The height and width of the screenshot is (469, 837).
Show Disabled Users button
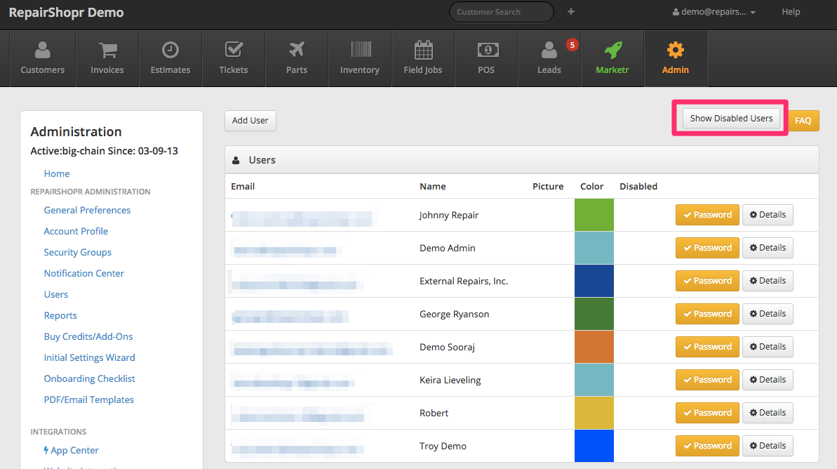(x=731, y=119)
